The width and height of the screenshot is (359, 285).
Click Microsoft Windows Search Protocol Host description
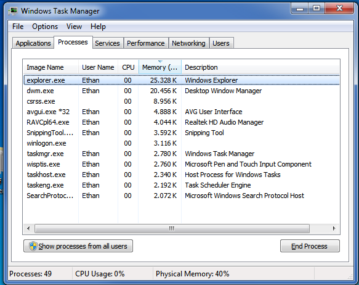pos(244,196)
